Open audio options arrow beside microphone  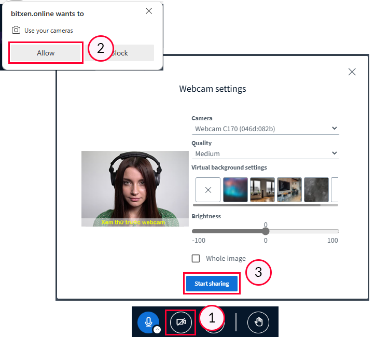[x=157, y=329]
